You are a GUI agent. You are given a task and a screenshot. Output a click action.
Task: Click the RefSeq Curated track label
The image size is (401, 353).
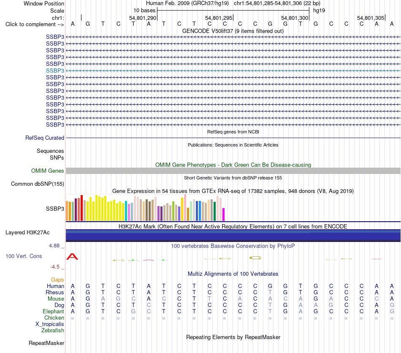[45, 138]
